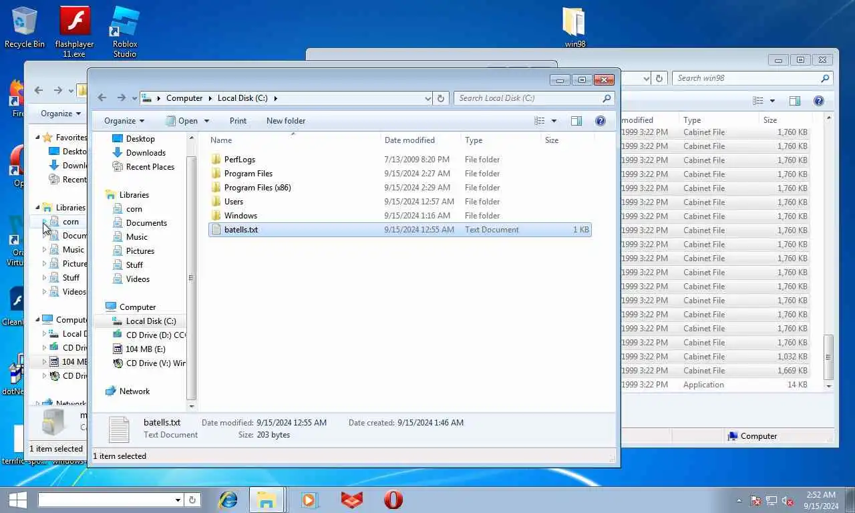855x513 pixels.
Task: Collapse Favorites in the back window tree
Action: point(37,137)
